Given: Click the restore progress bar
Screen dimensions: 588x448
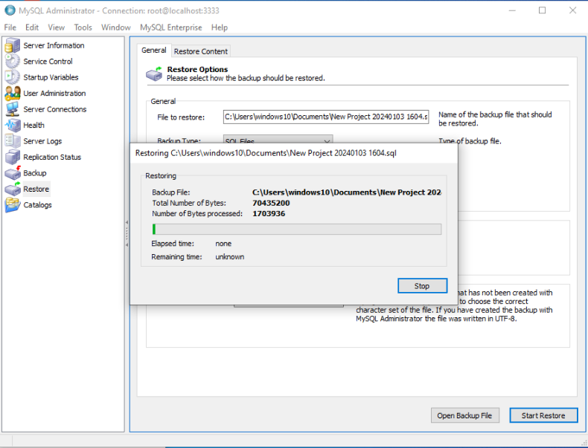Looking at the screenshot, I should click(x=296, y=229).
